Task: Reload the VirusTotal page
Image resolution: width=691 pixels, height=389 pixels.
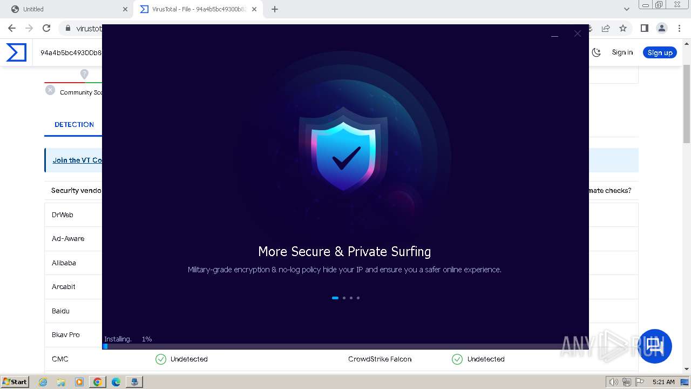Action: [x=46, y=28]
